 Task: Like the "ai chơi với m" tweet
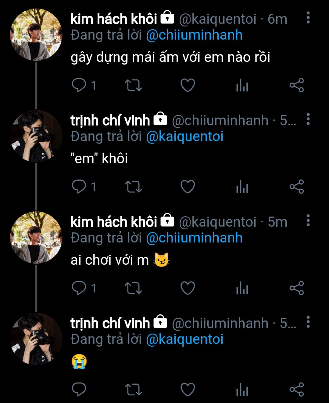point(188,288)
